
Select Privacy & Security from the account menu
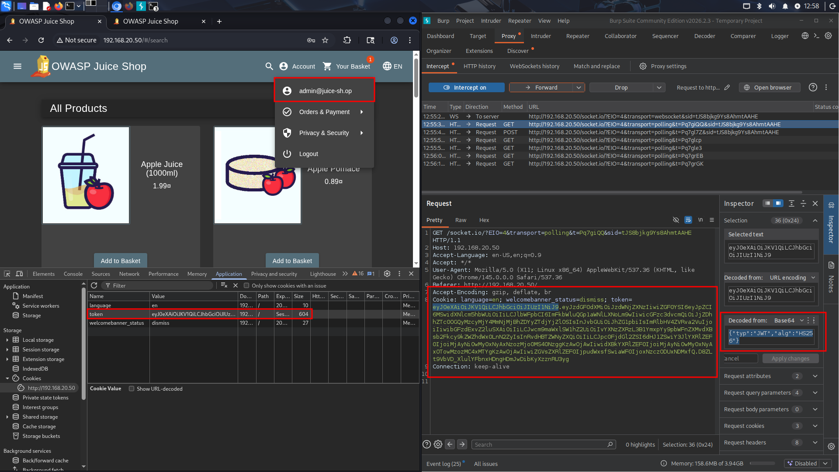pyautogui.click(x=324, y=133)
